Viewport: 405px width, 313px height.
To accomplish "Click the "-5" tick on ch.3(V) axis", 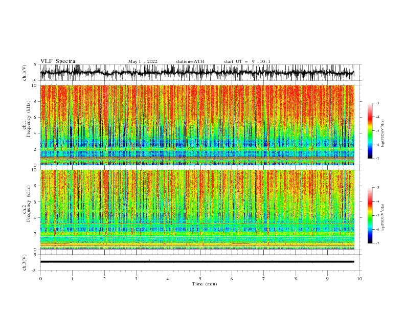I will pyautogui.click(x=35, y=271).
